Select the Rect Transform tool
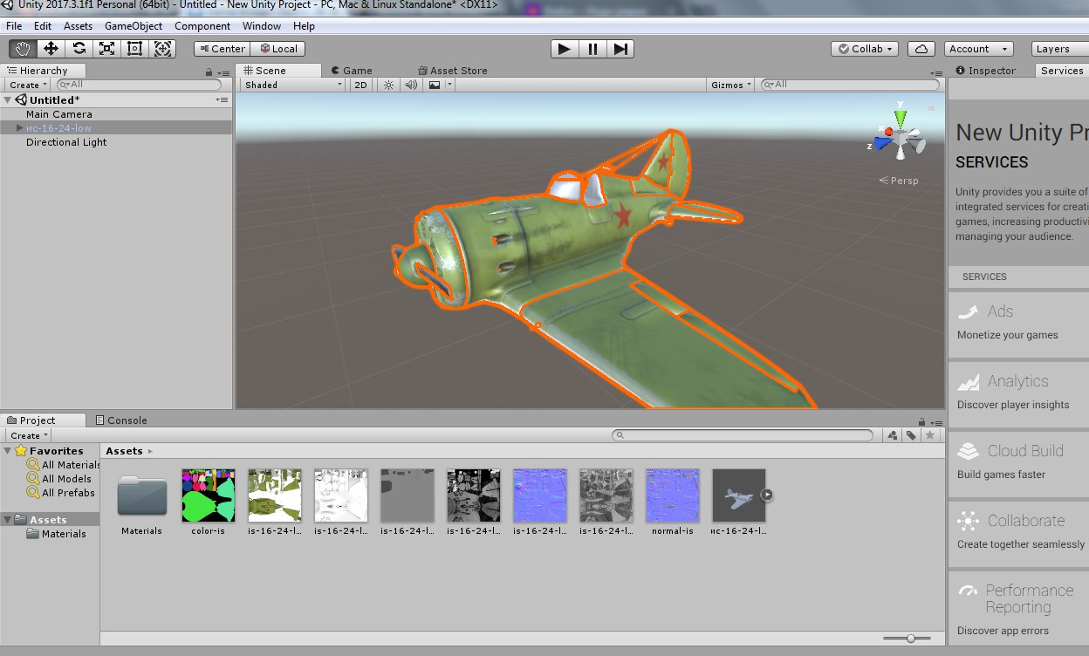Viewport: 1089px width, 656px height. coord(134,49)
